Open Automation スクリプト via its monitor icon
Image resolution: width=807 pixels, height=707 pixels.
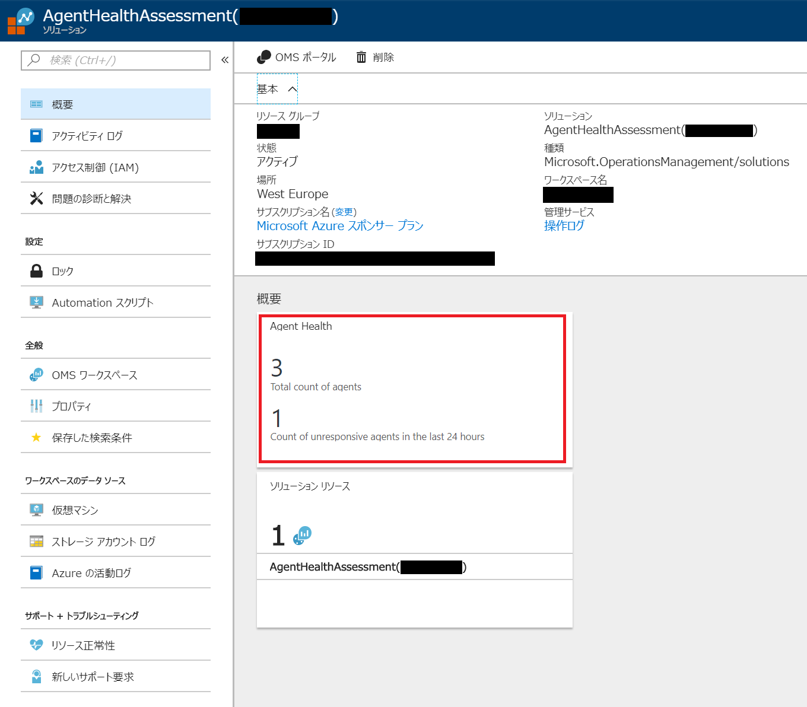coord(36,302)
